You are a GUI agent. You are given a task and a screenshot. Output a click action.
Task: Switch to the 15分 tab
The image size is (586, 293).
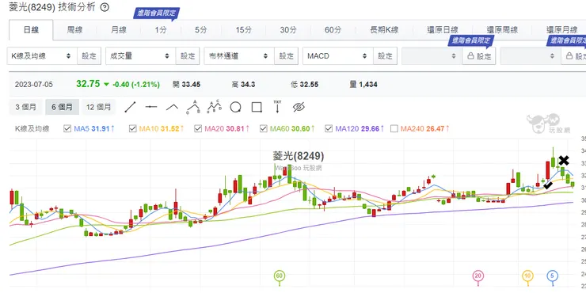tap(244, 30)
